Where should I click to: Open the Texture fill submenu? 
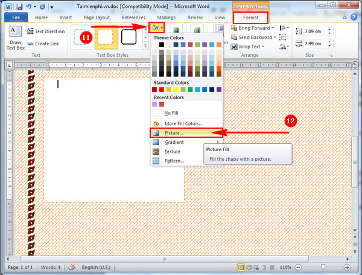pos(173,151)
